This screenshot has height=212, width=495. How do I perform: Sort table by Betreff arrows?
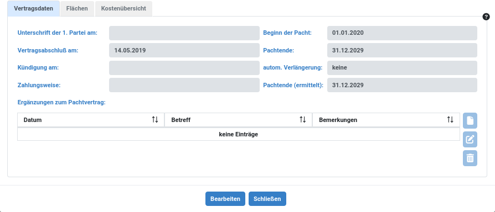(x=302, y=119)
